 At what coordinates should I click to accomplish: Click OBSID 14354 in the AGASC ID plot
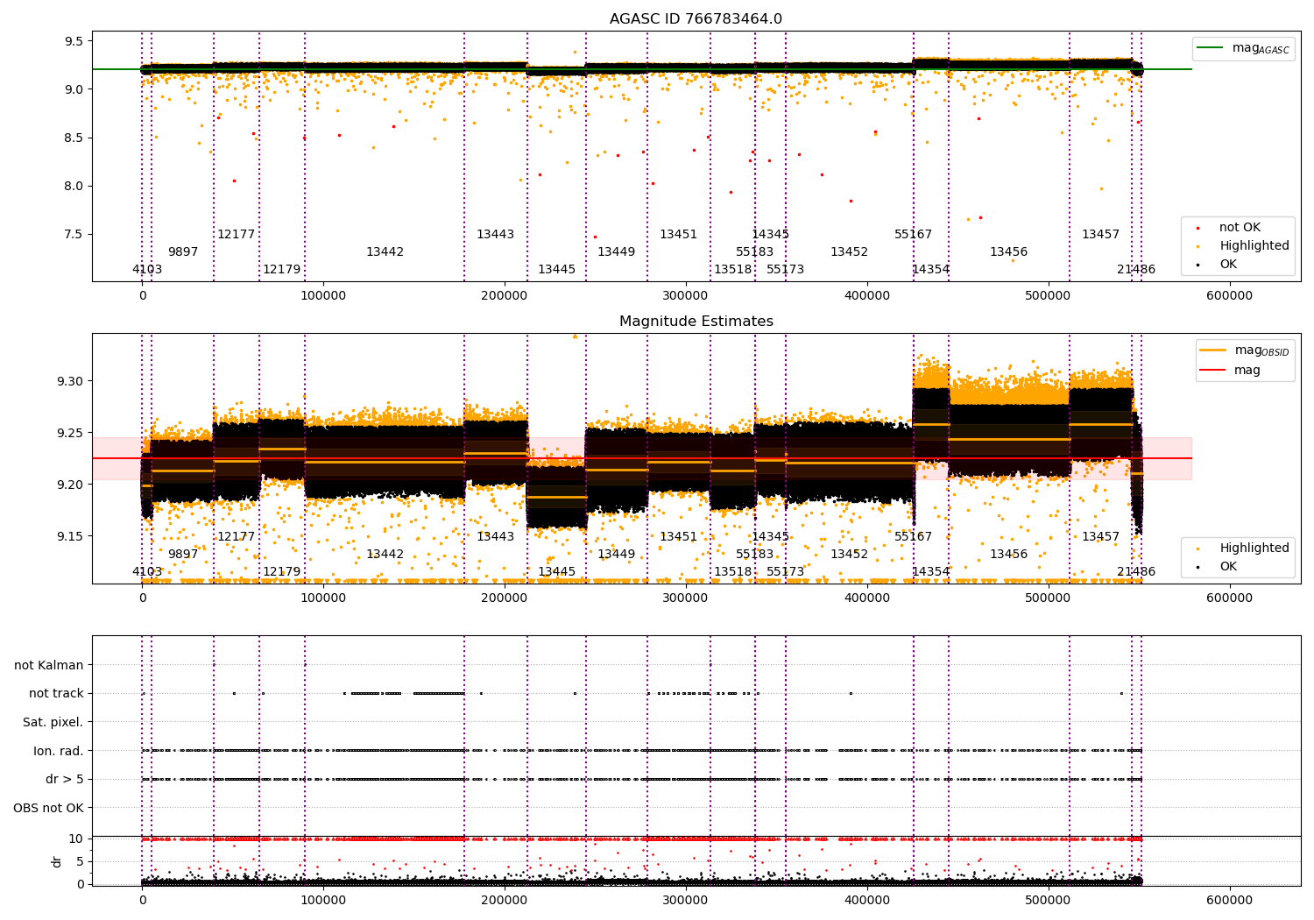coord(931,270)
